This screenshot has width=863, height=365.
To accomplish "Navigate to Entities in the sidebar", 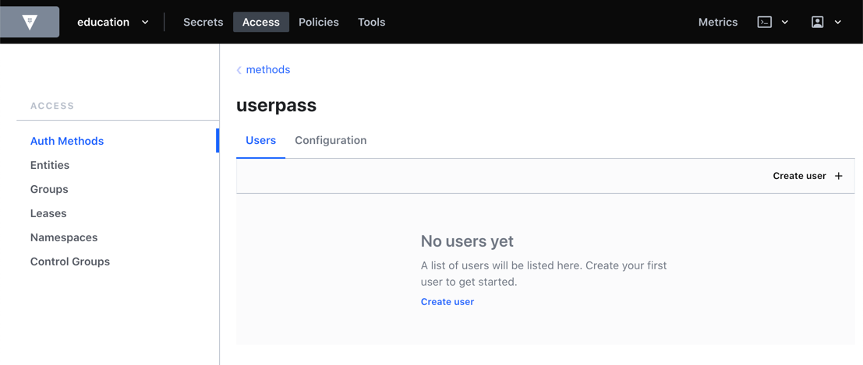I will click(50, 165).
